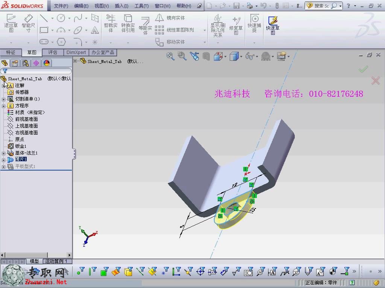Viewport: 385px width, 288px height.
Task: Open PropertyManager tab icon
Action: [15, 63]
